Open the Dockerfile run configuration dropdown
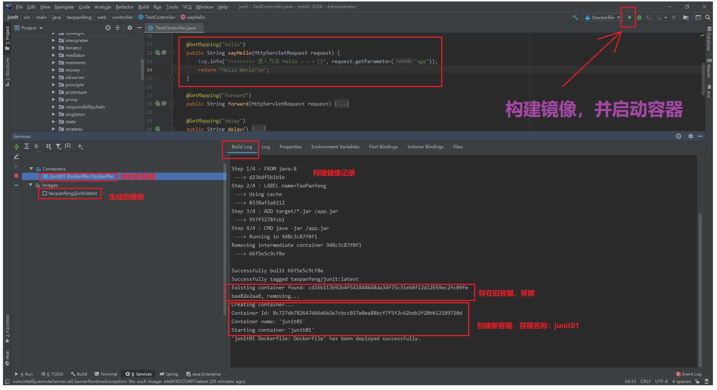This screenshot has width=717, height=390. [602, 17]
